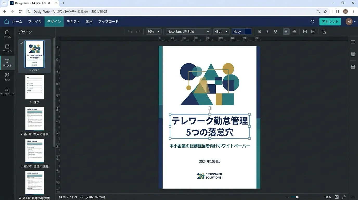Click the refresh sync icon near アカウント
Viewport: 358px width, 200px height.
(x=312, y=22)
